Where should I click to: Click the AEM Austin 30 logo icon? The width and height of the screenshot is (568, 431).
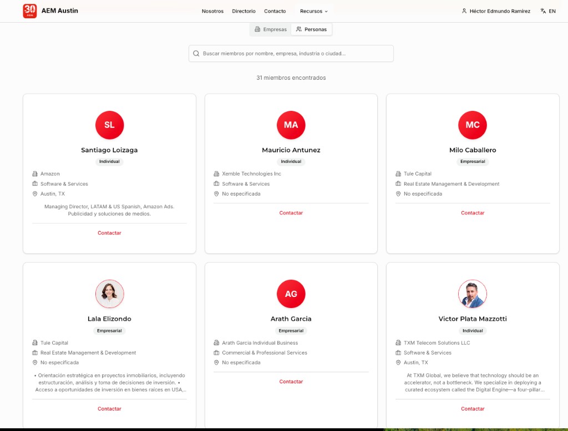tap(30, 11)
